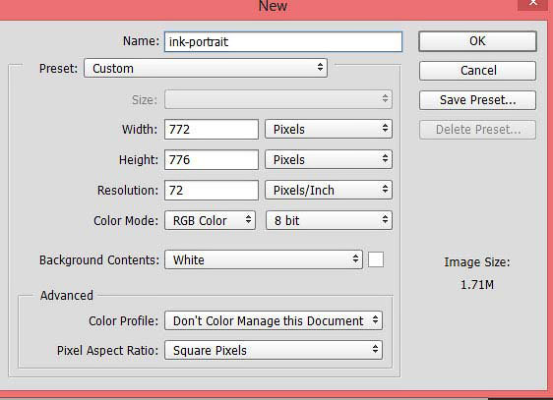Open the RGB Color mode dropdown
Viewport: 553px width, 400px height.
(210, 220)
